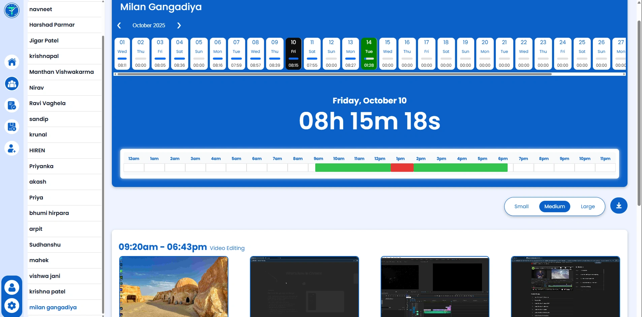Open krishna patel's activity page
The height and width of the screenshot is (317, 642).
point(47,291)
